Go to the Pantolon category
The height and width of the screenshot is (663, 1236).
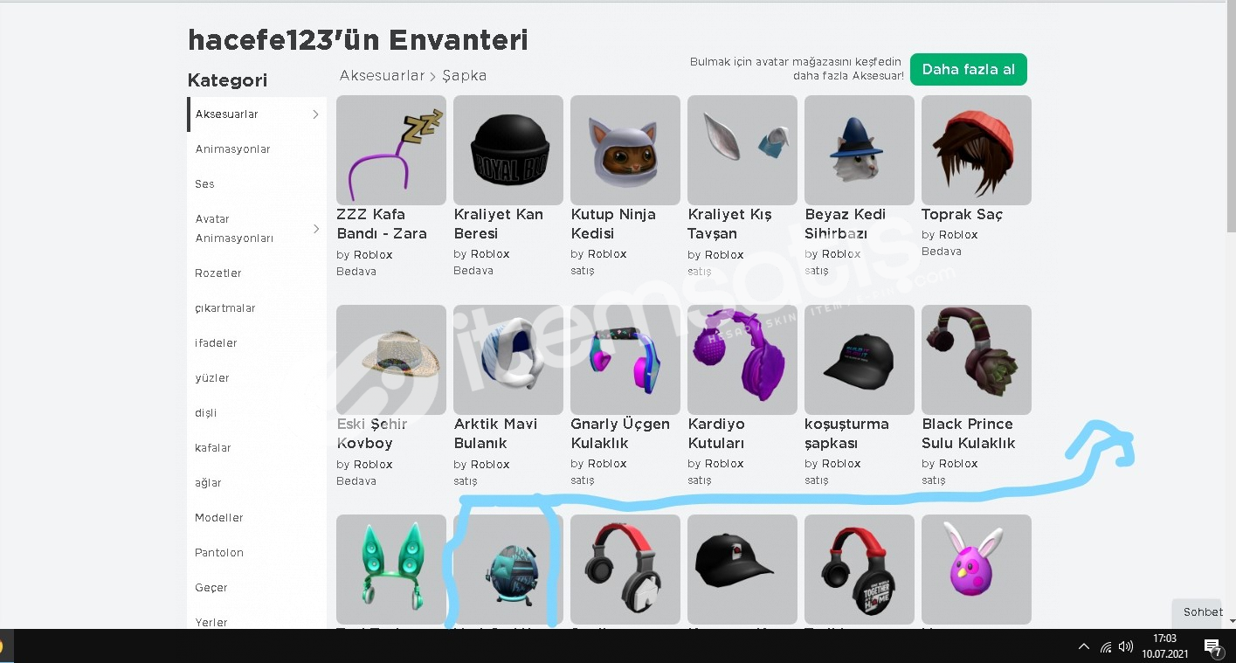coord(219,553)
